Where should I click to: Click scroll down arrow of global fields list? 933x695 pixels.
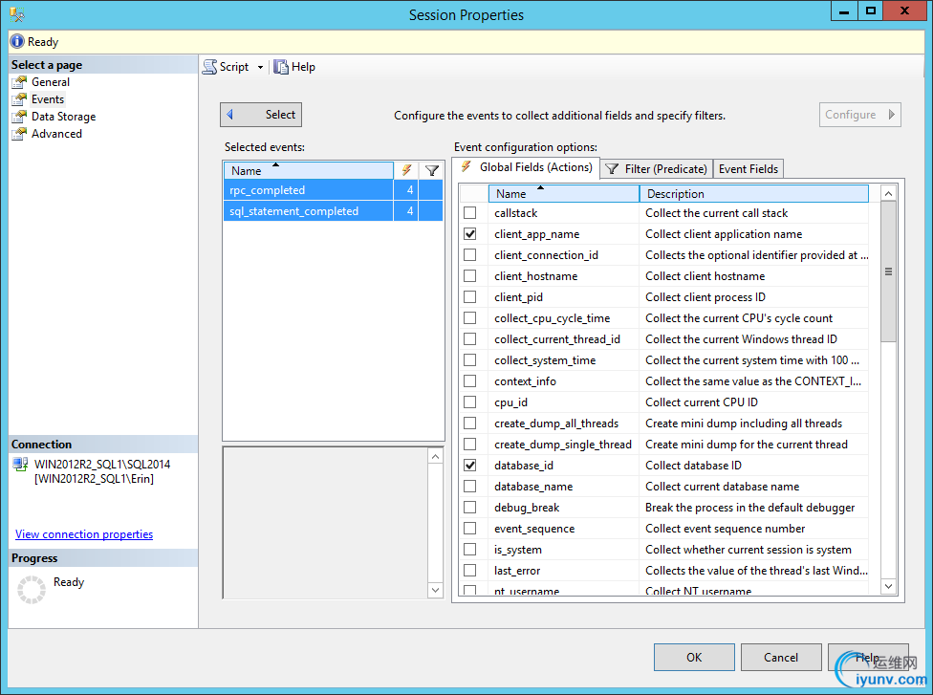(888, 586)
